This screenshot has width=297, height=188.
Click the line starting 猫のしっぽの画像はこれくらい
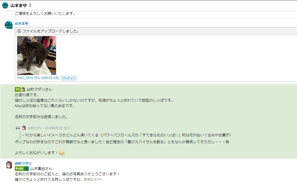[94, 100]
